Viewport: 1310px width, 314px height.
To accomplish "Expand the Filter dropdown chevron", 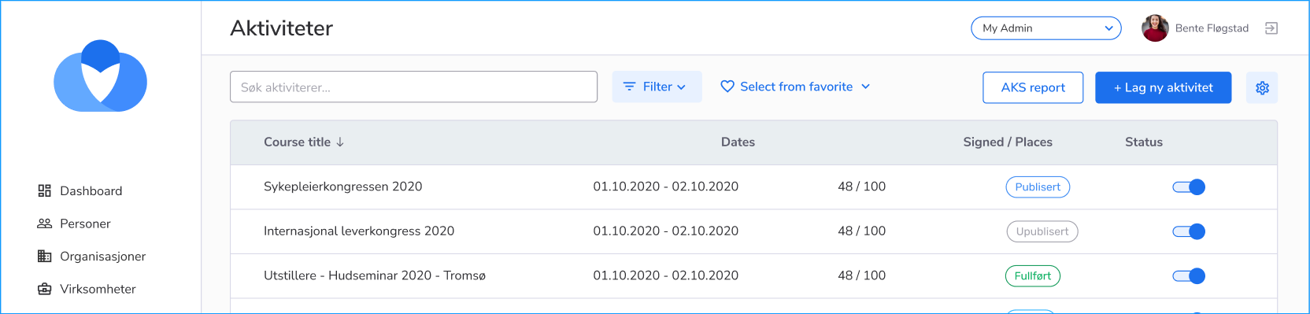I will pyautogui.click(x=681, y=87).
